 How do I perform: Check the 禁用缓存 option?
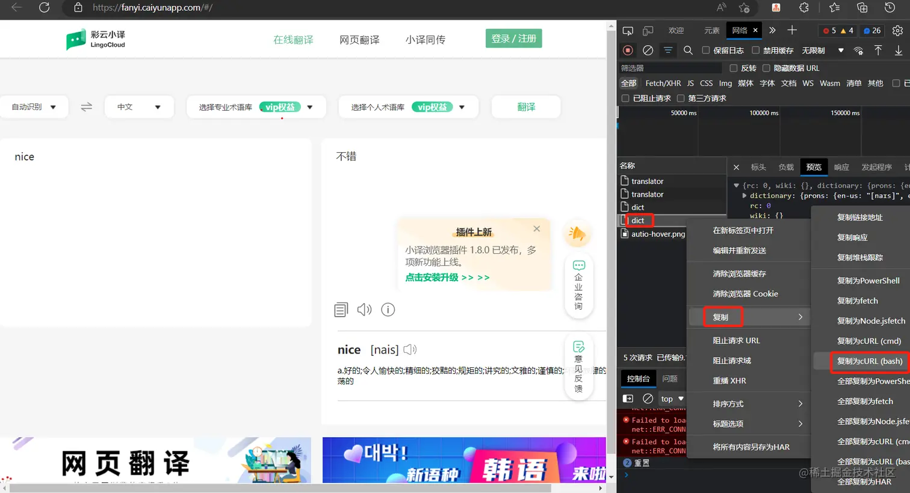pos(756,51)
